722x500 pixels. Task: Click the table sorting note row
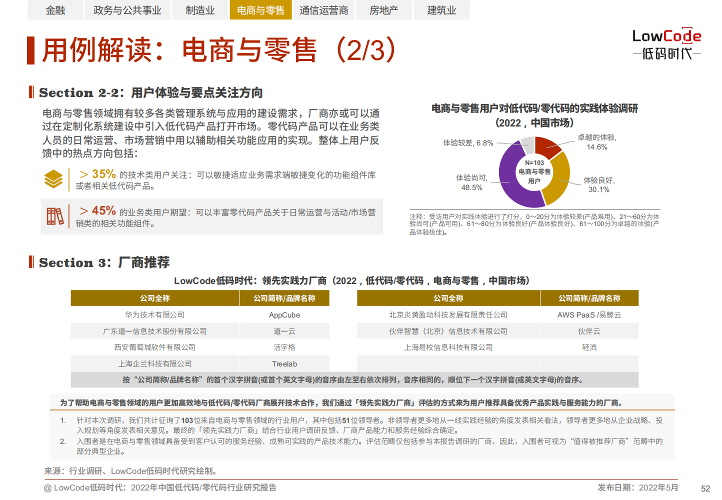[x=354, y=380]
